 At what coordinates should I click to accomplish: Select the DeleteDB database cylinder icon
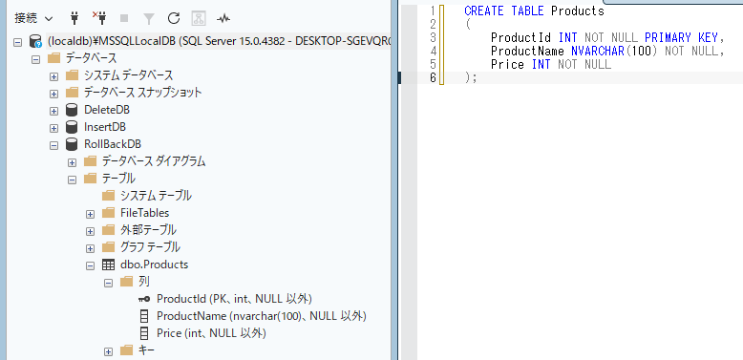point(72,110)
